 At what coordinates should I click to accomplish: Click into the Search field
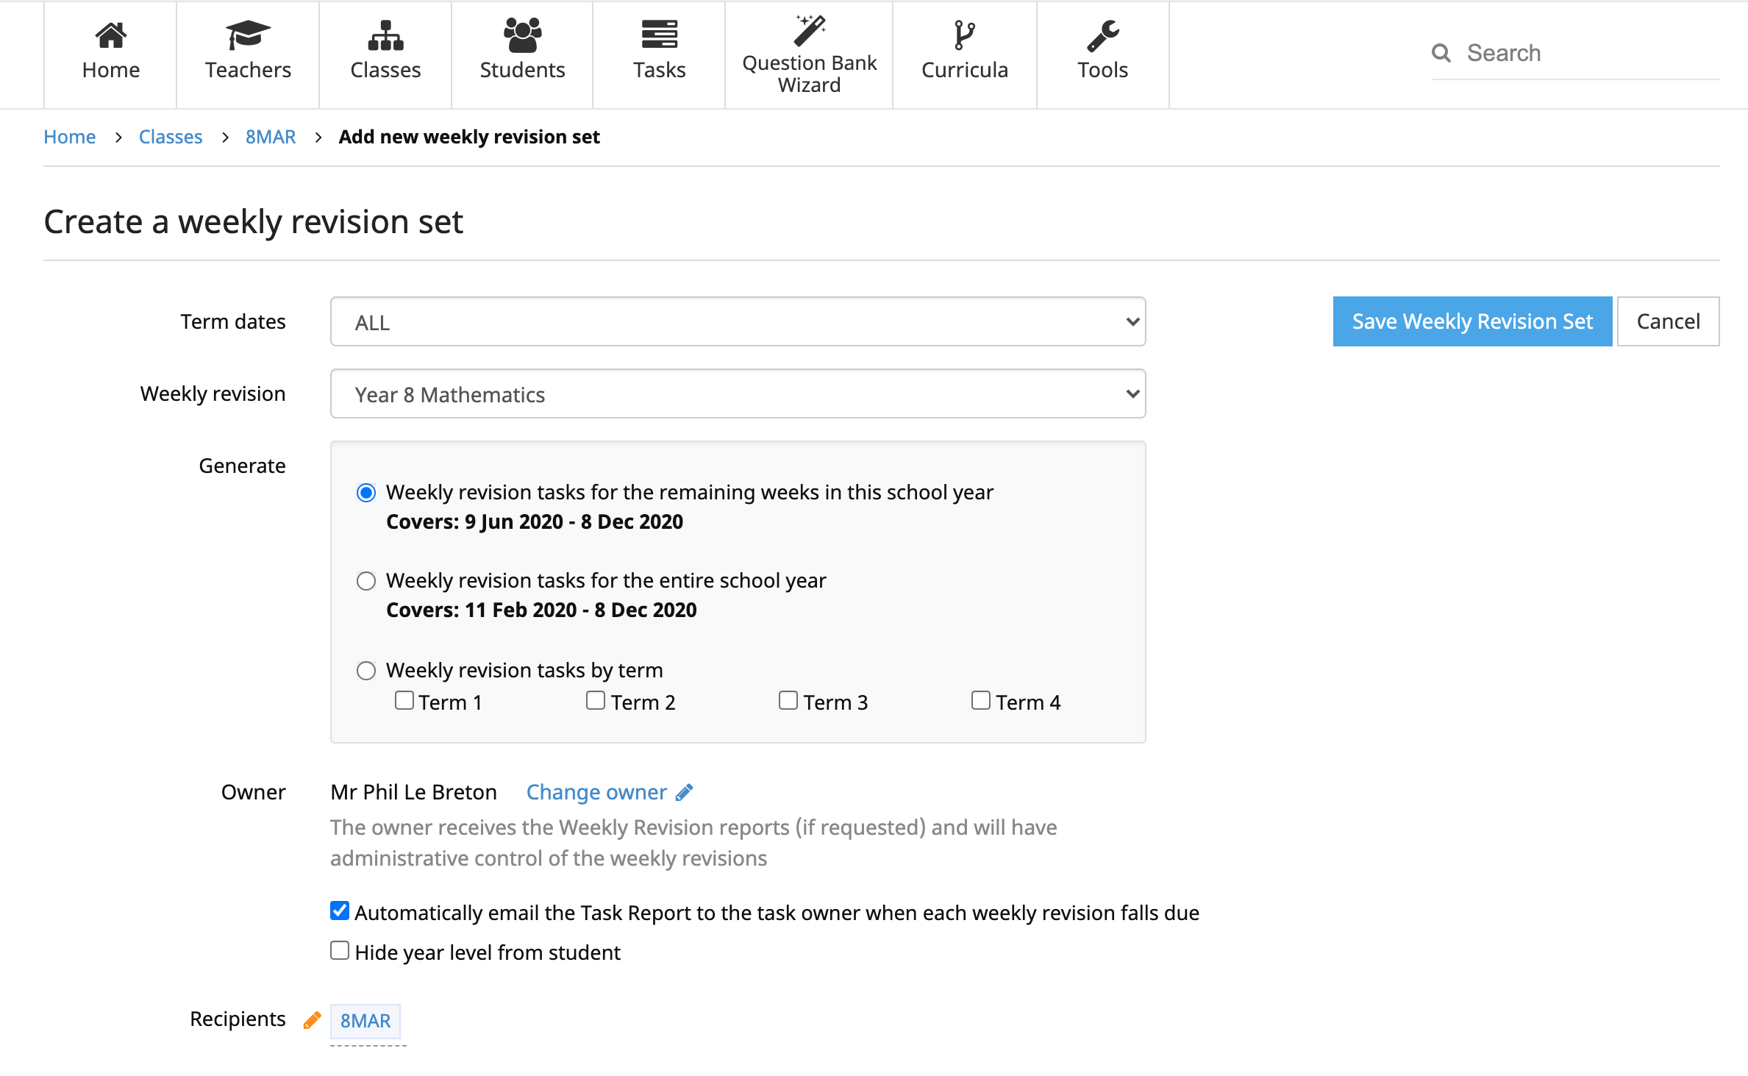pyautogui.click(x=1588, y=53)
